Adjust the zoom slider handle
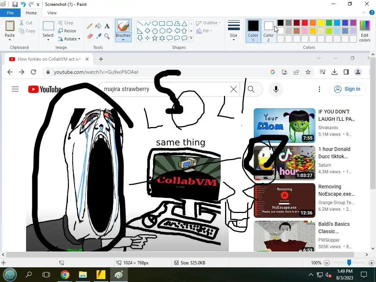 349,263
